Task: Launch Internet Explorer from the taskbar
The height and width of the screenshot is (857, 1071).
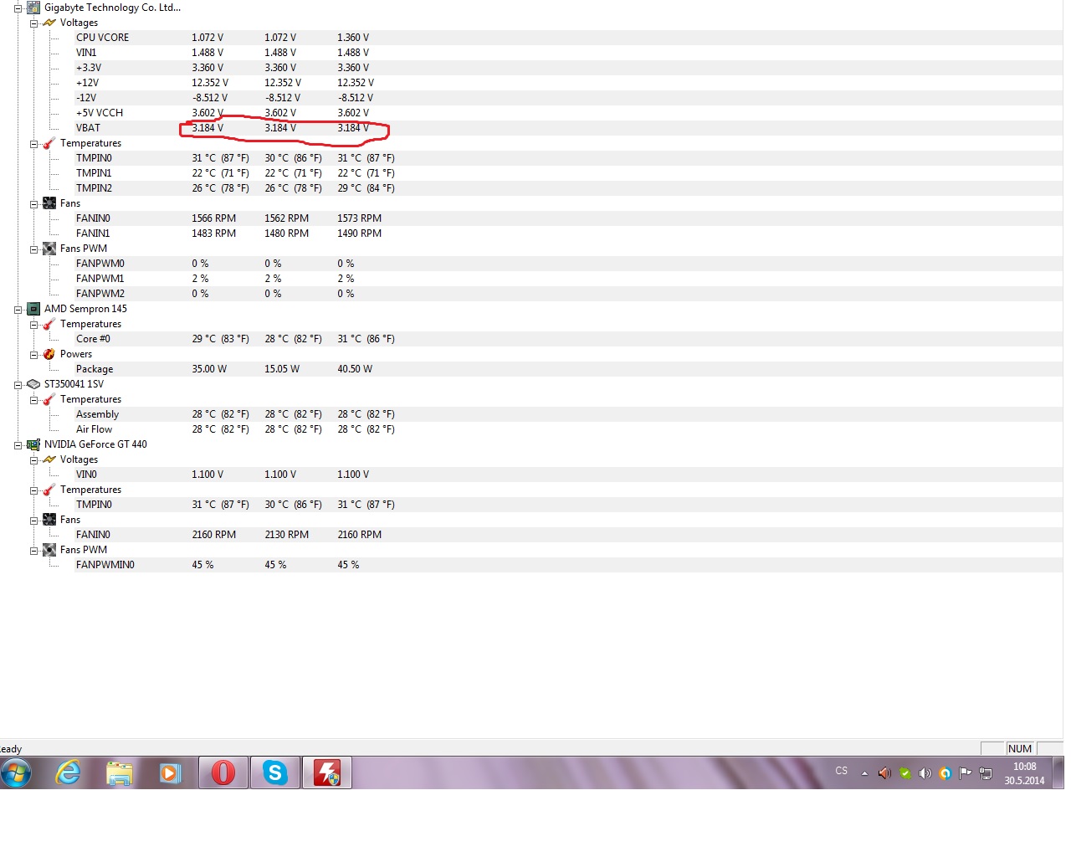Action: [x=68, y=772]
